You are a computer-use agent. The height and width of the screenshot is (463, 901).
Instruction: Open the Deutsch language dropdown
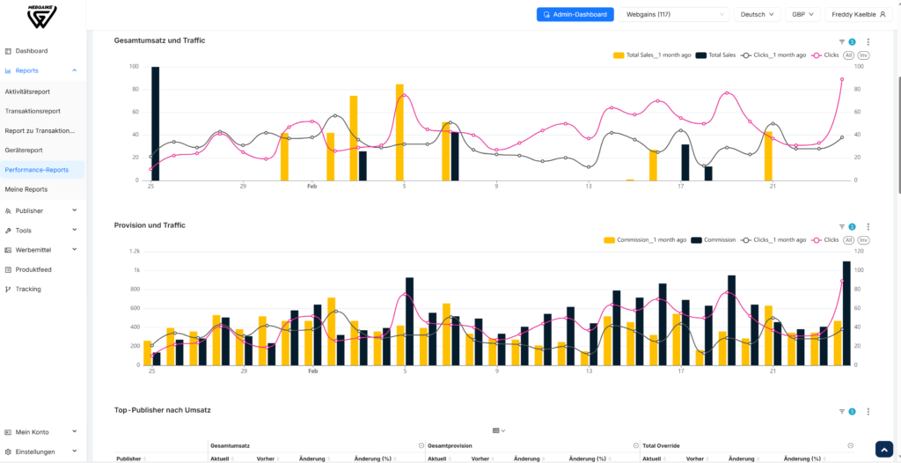pos(758,14)
